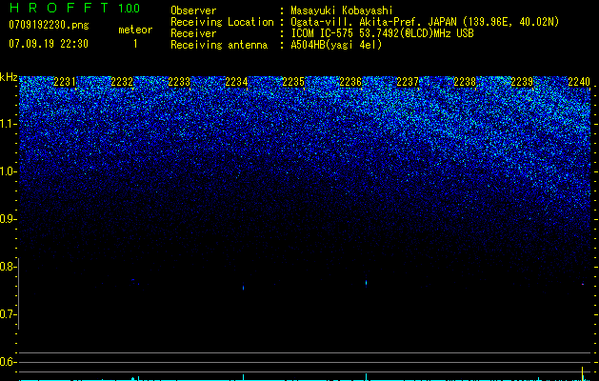
Task: Click the faint echo near 2232
Action: tap(133, 280)
